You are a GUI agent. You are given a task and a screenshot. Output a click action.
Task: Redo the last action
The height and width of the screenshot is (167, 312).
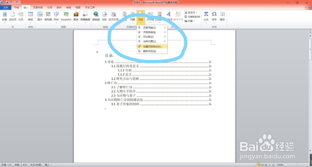click(17, 2)
